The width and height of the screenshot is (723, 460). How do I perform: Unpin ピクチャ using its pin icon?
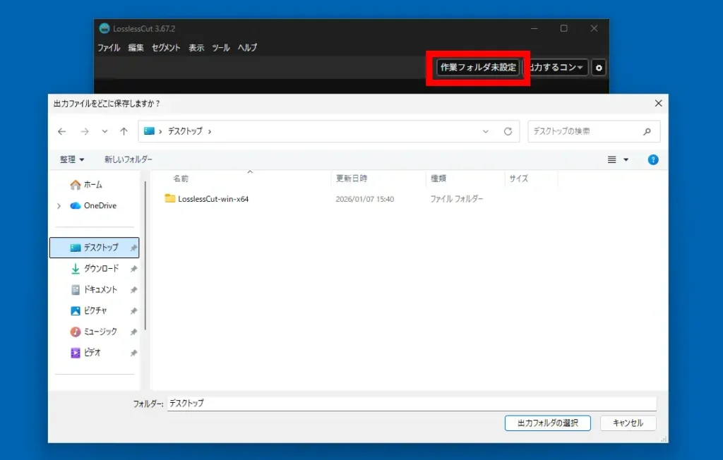[133, 310]
